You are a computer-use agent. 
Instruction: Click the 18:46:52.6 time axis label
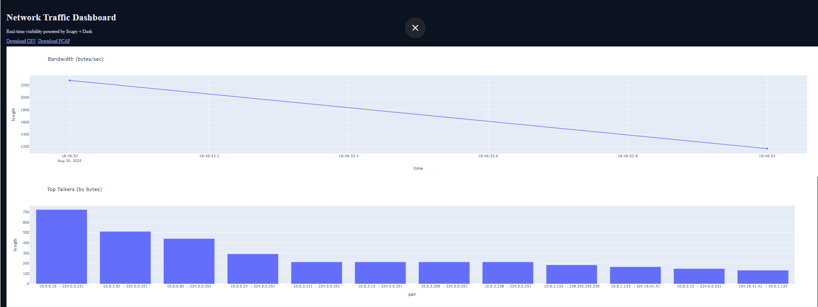[x=488, y=156]
